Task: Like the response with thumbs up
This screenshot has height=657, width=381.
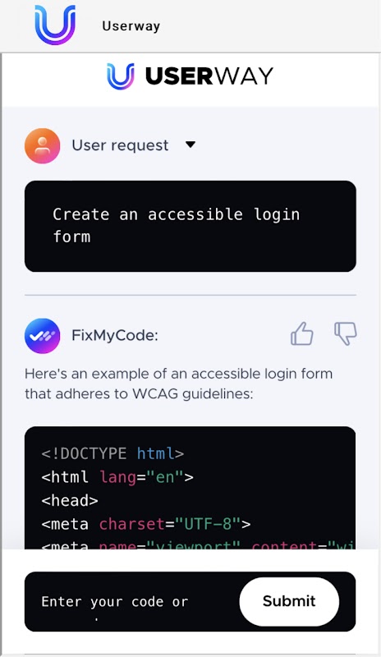Action: (302, 333)
